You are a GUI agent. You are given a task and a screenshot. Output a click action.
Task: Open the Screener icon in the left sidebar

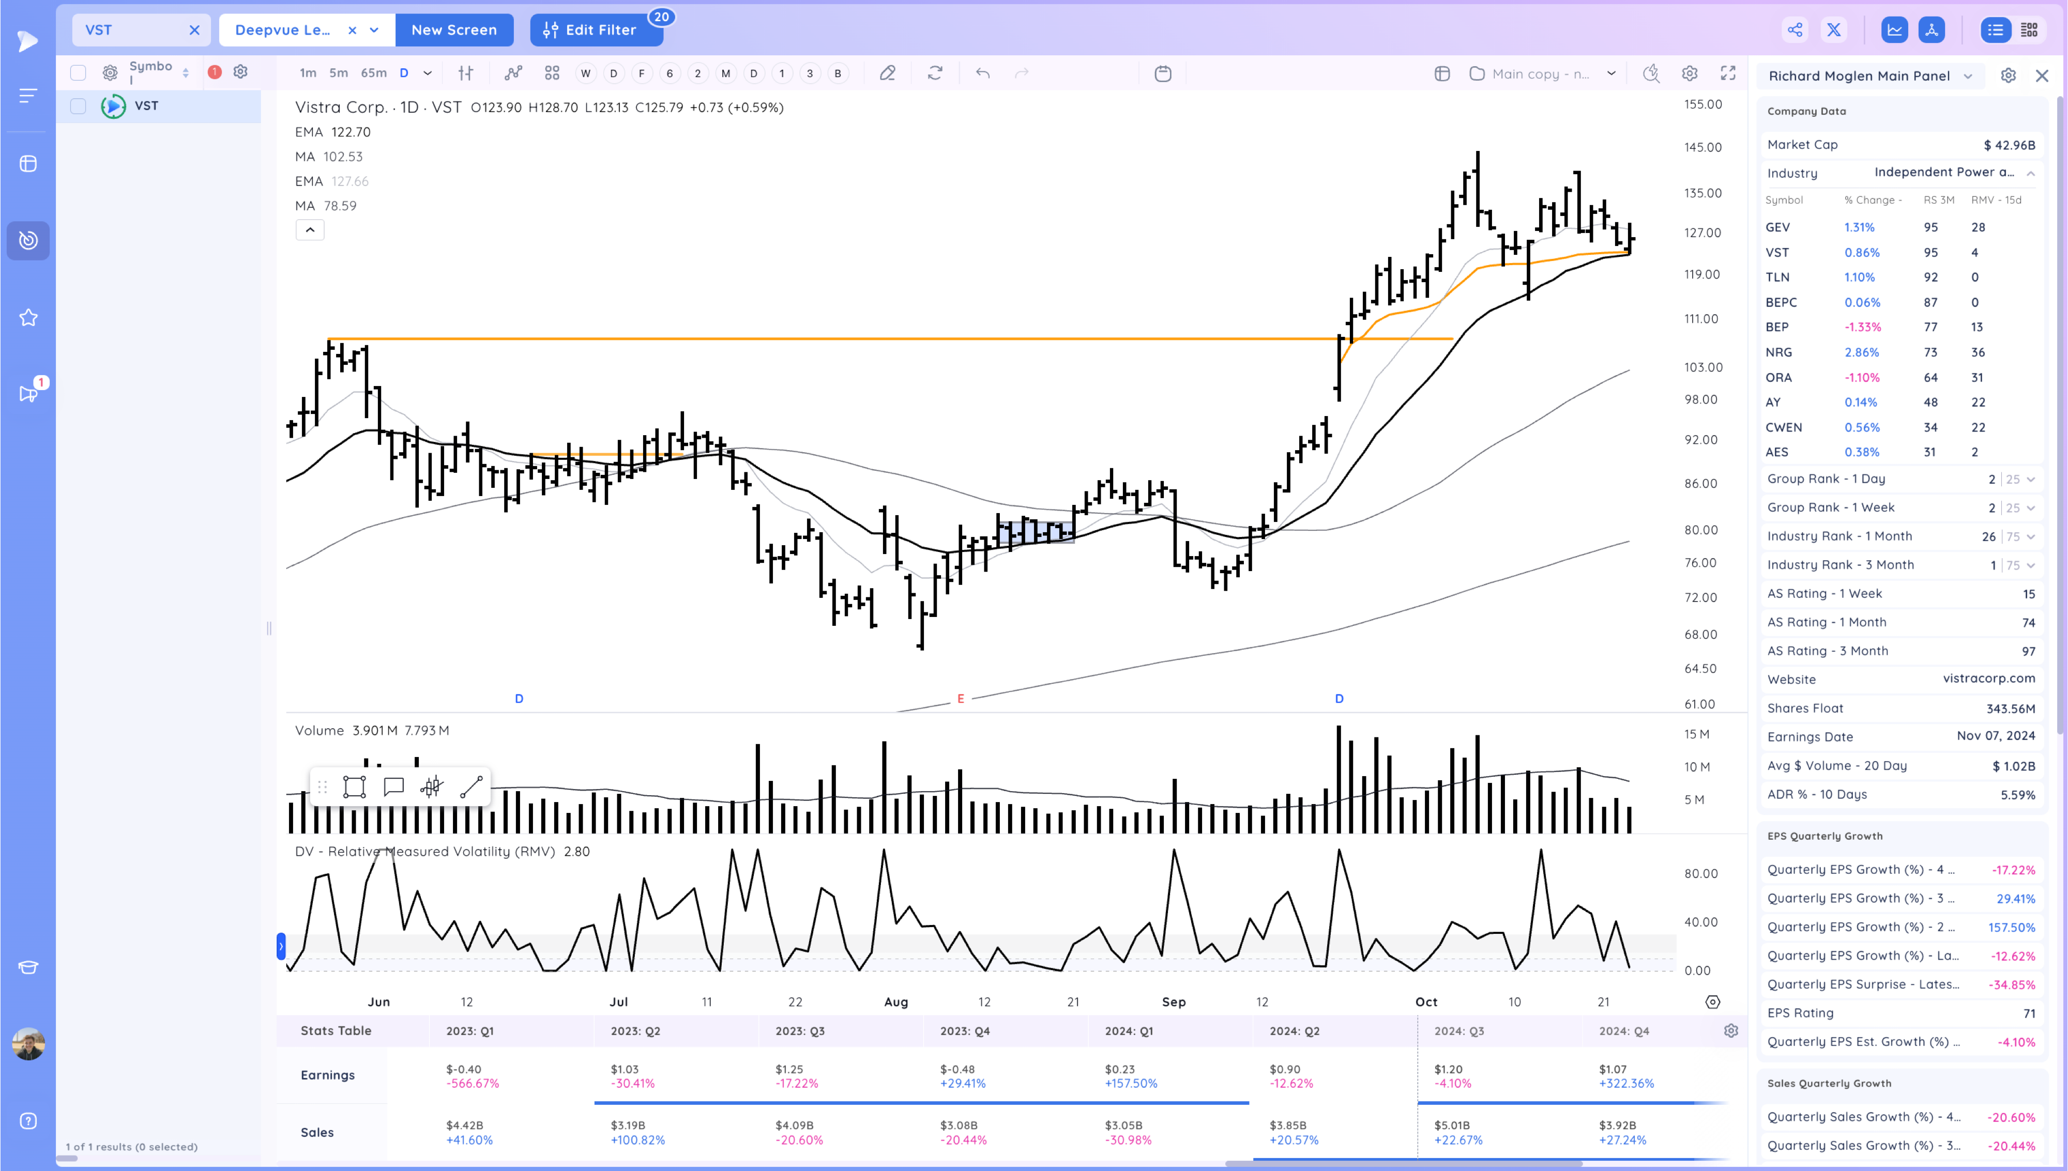click(x=28, y=240)
